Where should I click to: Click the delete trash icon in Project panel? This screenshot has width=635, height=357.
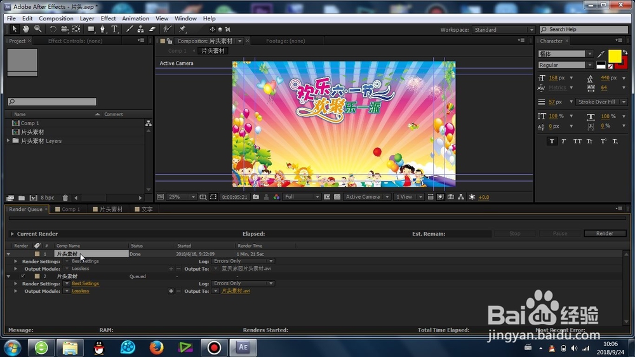point(65,198)
